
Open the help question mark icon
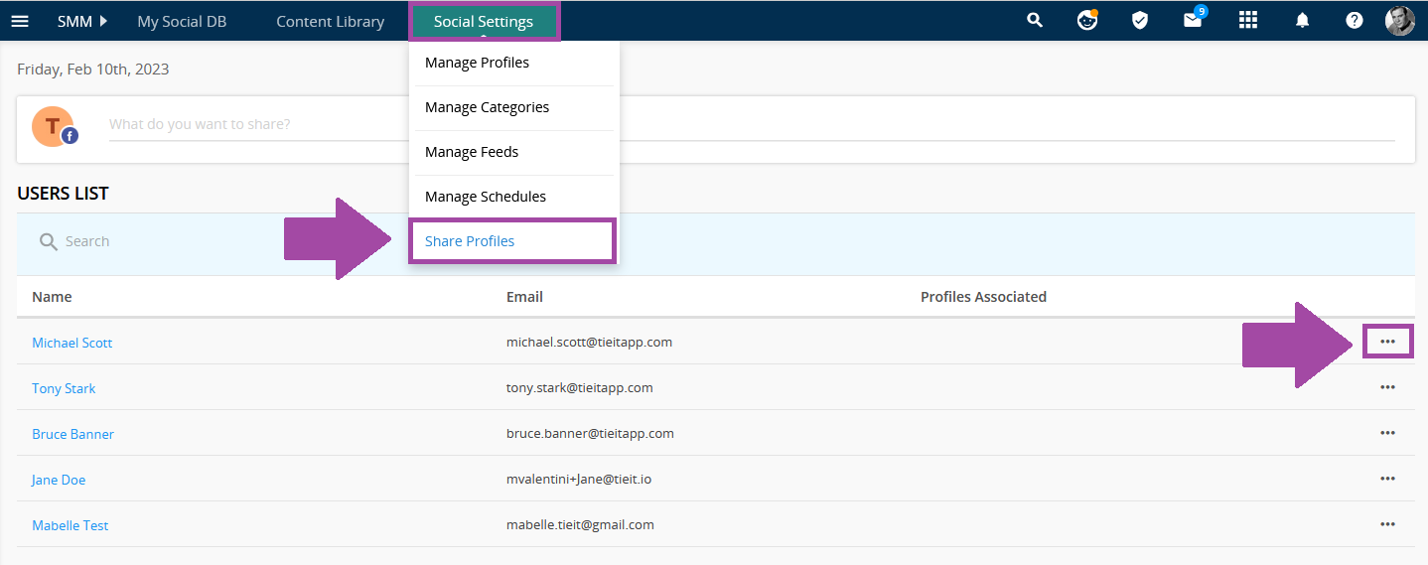click(x=1355, y=21)
